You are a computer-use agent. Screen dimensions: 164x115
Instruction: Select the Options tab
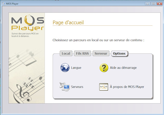pyautogui.click(x=119, y=53)
